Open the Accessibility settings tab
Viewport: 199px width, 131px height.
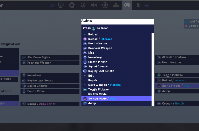tap(105, 5)
